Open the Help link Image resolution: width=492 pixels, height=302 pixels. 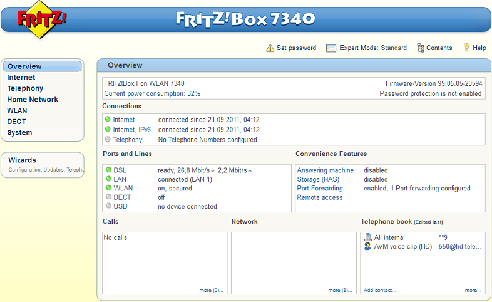[x=479, y=48]
